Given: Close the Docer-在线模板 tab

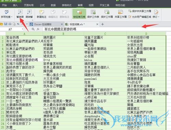Looking at the screenshot, I should pyautogui.click(x=62, y=24).
